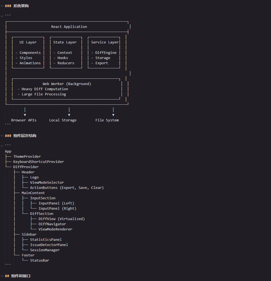Image resolution: width=271 pixels, height=281 pixels.
Task: Fold the code block below 组件层次结构
Action: [x=2, y=146]
